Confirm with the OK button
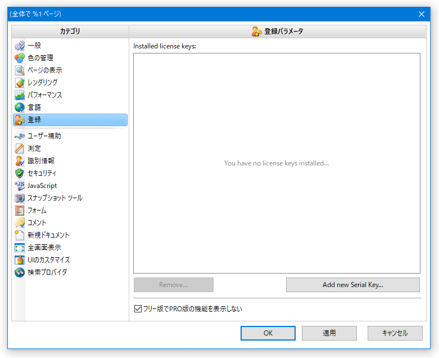Screen dimensions: 439x358 click(268, 333)
